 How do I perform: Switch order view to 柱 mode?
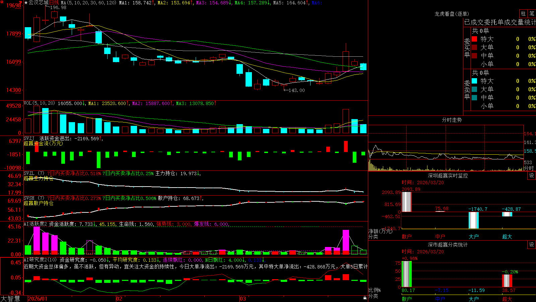pyautogui.click(x=523, y=13)
